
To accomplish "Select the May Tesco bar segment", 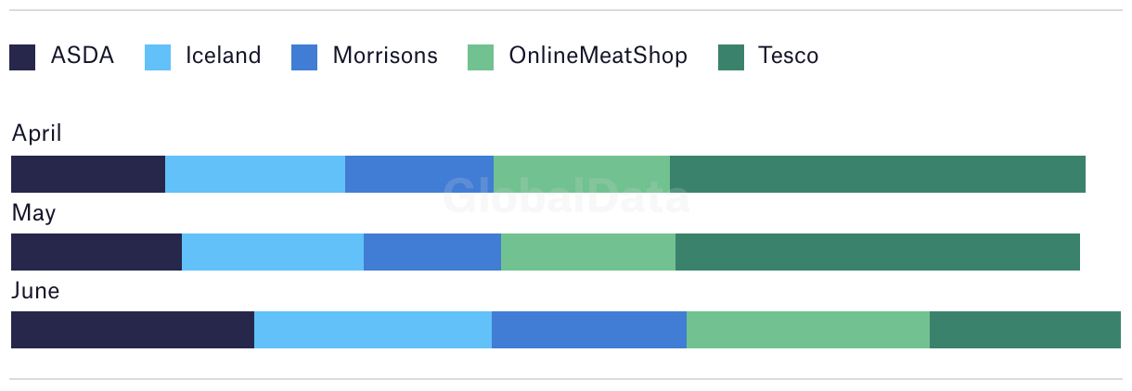I will (x=878, y=252).
